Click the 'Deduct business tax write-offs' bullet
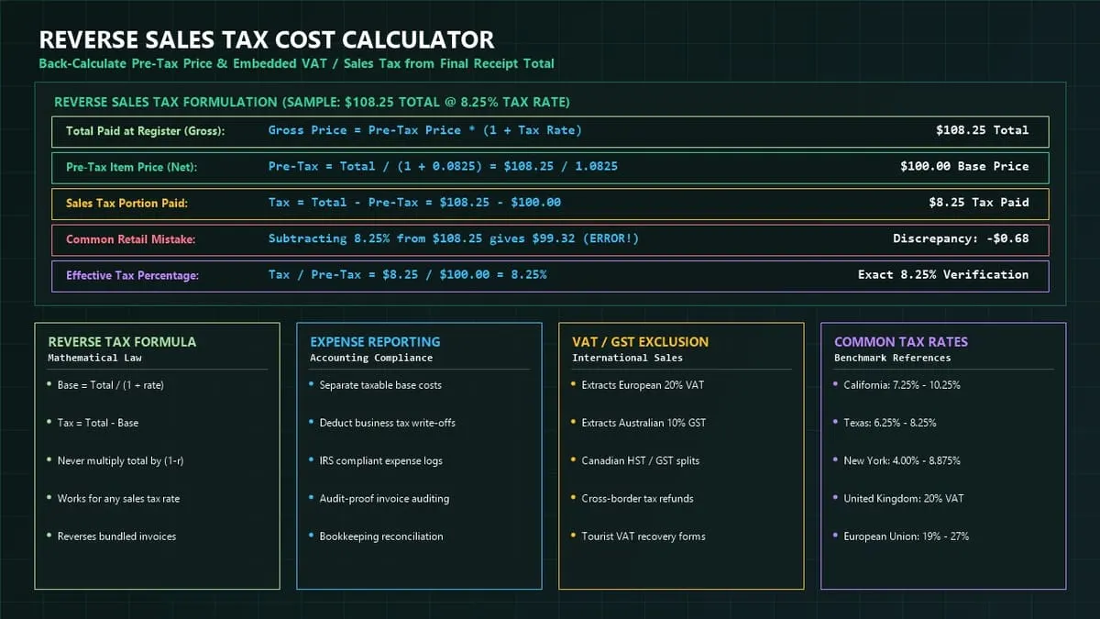Screen dimensions: 1100x619 [x=387, y=423]
